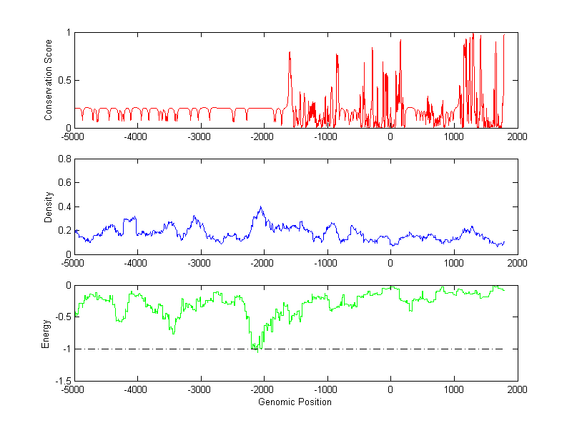Click the green energy dip near -3400
The width and height of the screenshot is (572, 428).
point(173,333)
